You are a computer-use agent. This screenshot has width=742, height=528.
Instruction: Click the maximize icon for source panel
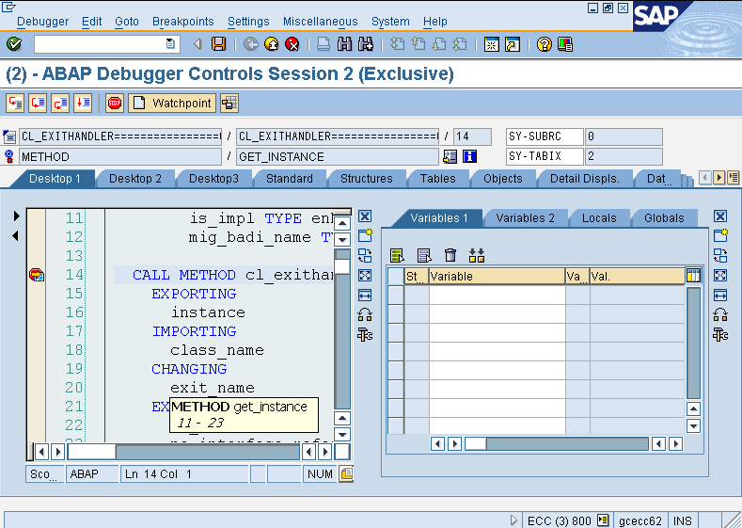click(x=365, y=275)
